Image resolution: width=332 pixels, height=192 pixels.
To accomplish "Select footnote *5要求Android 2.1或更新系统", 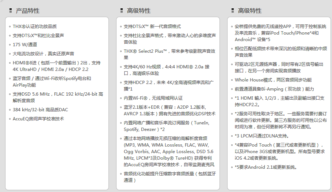I will (266, 167).
